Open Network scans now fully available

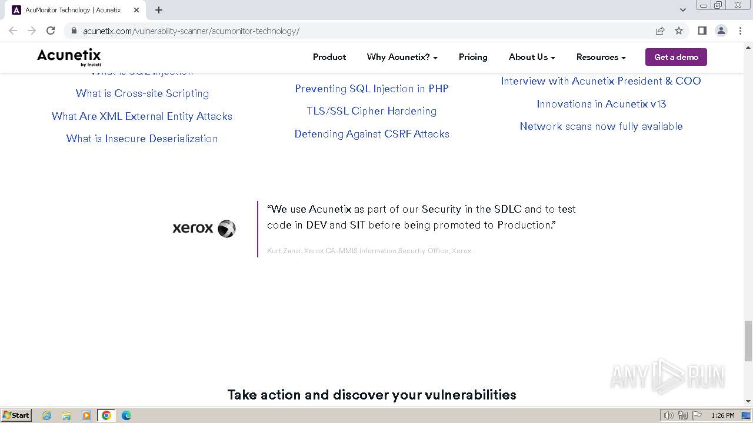pyautogui.click(x=601, y=126)
